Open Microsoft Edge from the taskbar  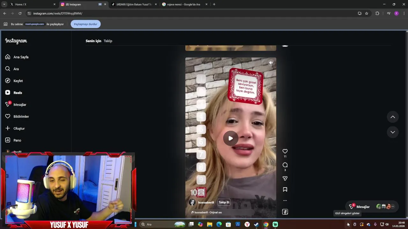point(219,224)
